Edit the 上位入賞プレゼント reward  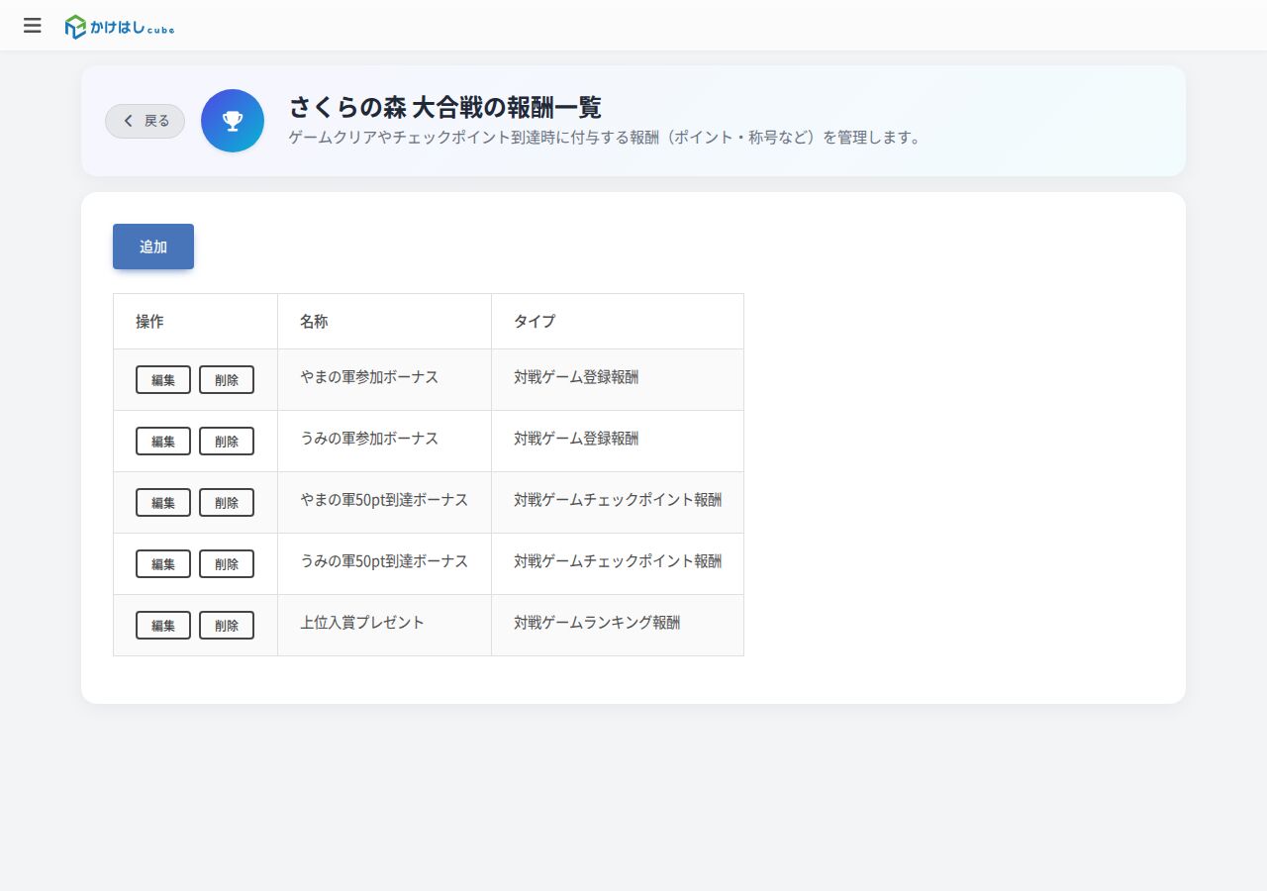(x=163, y=626)
